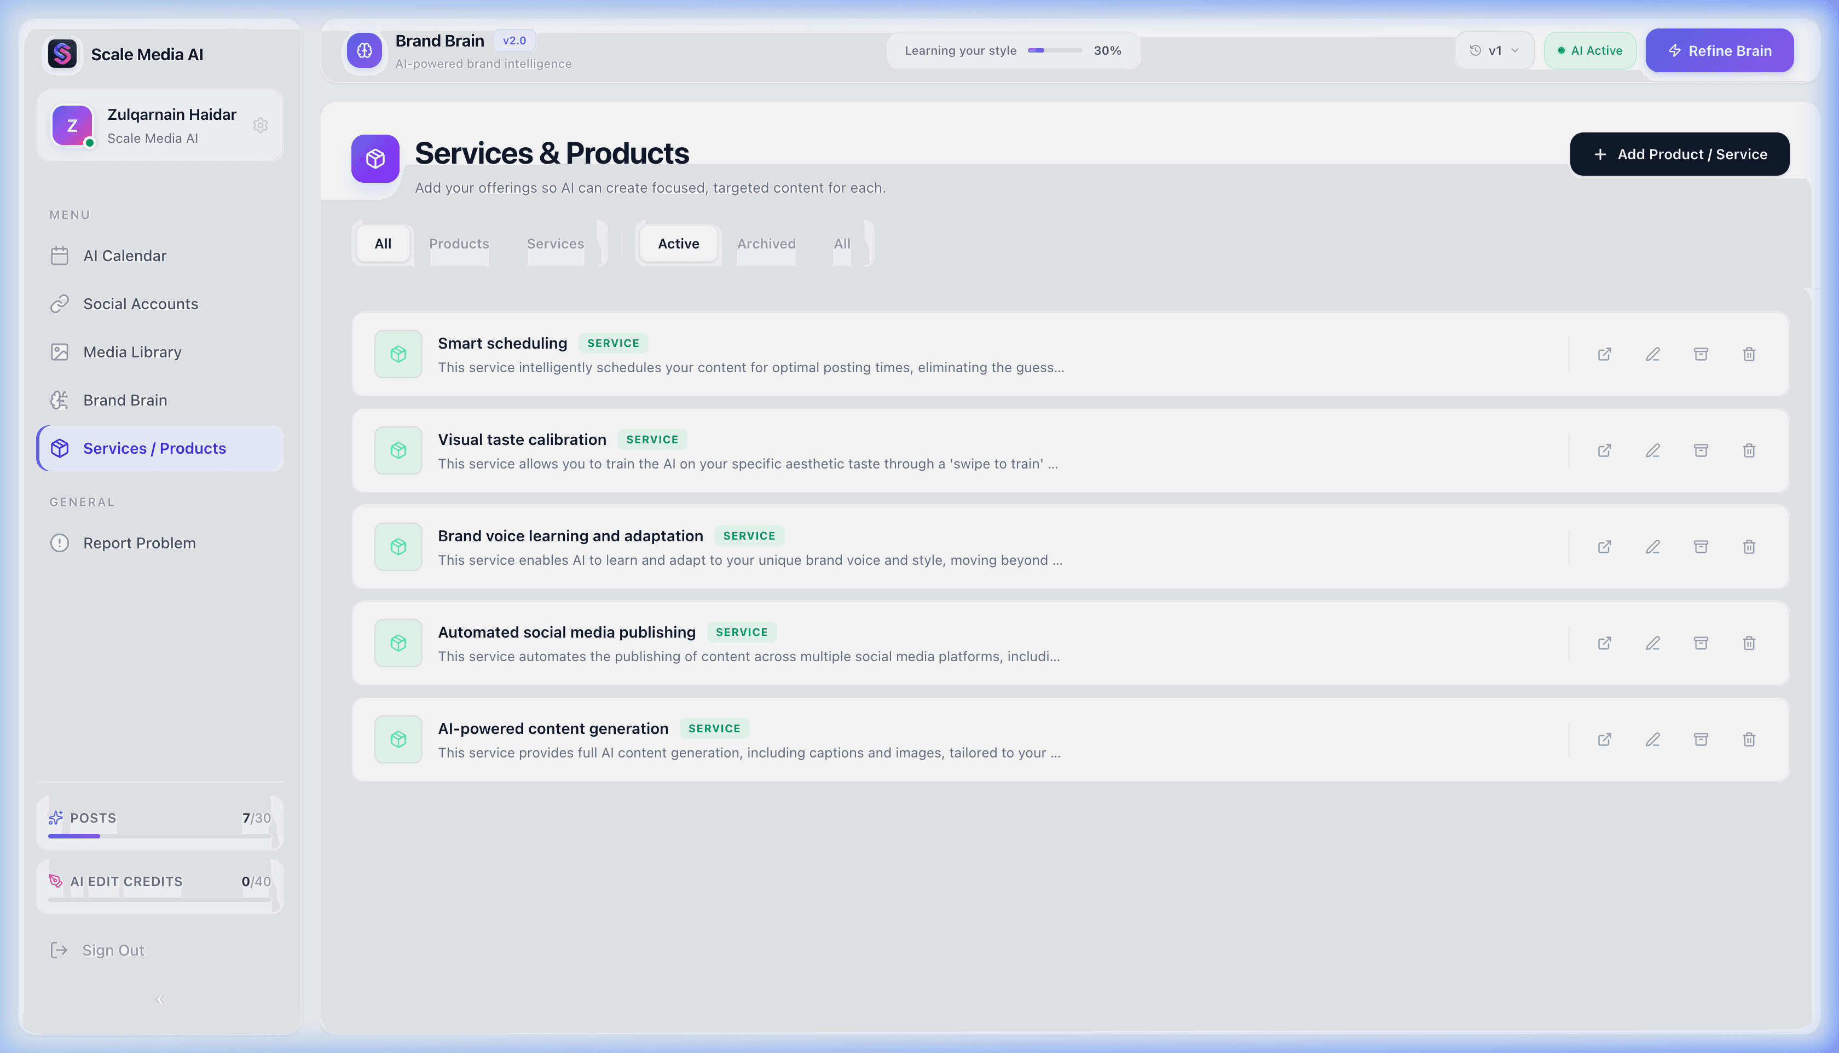Toggle the AI Active status badge
1839x1053 pixels.
1590,50
